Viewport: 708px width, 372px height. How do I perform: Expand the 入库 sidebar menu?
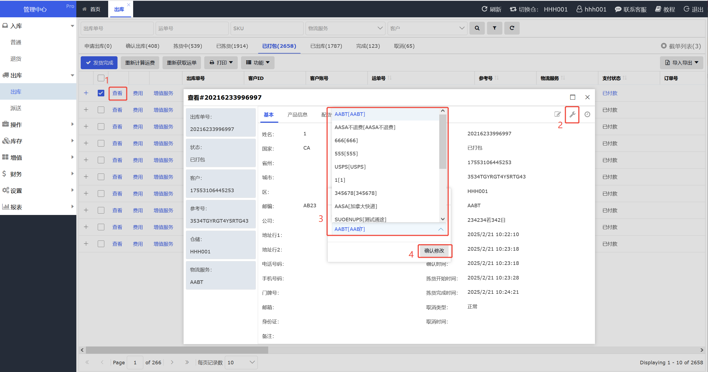38,26
